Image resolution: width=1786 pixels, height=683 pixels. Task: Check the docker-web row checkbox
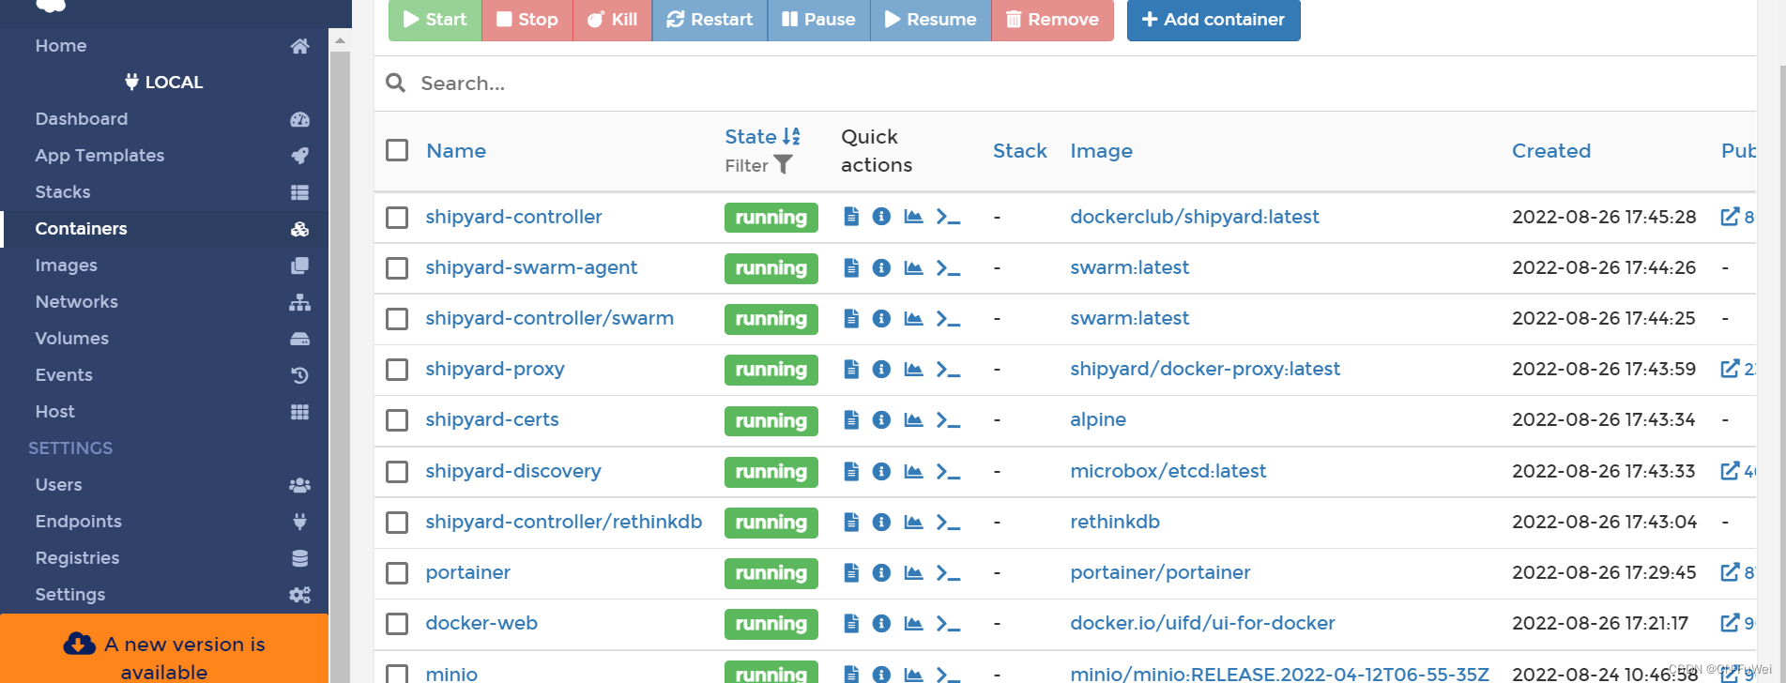point(397,623)
